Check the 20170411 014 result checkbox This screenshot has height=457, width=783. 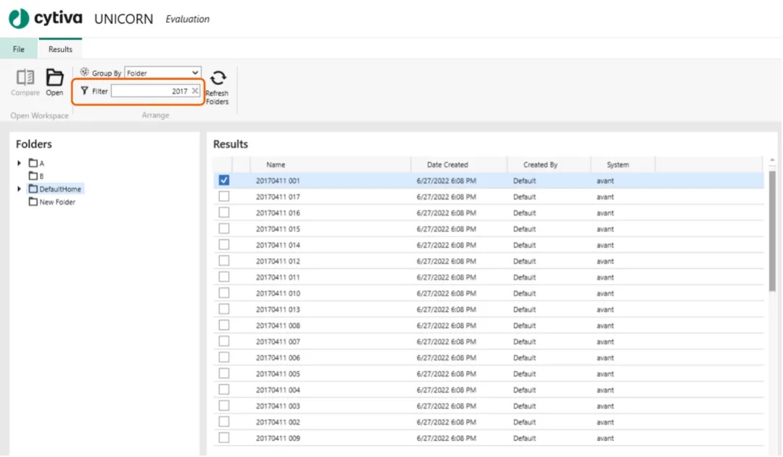[x=224, y=244]
